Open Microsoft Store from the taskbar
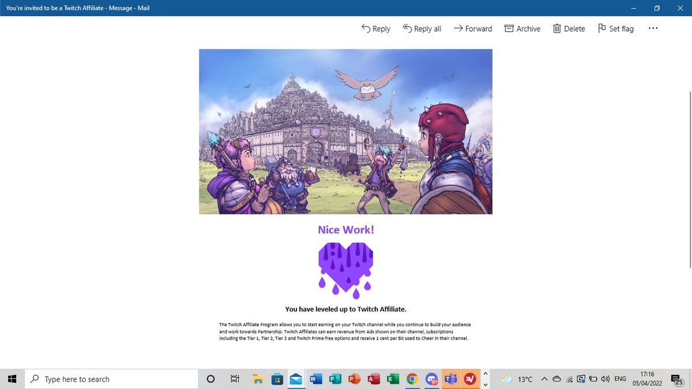 (277, 379)
